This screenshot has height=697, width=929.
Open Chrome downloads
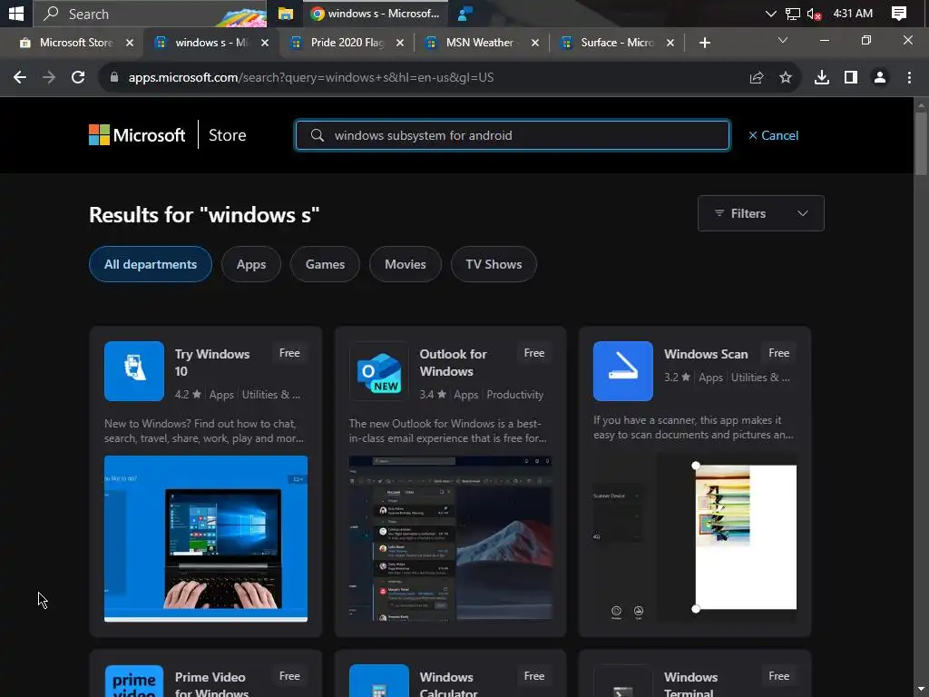click(822, 78)
